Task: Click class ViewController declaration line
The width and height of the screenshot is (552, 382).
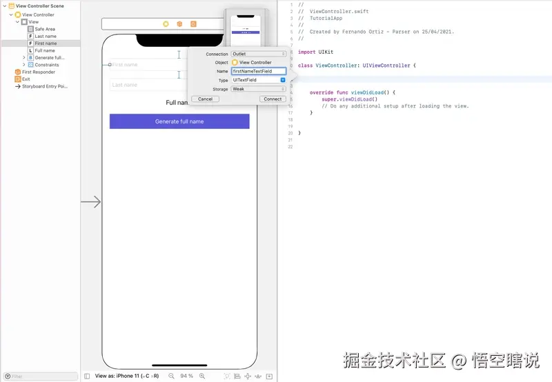Action: (x=357, y=66)
